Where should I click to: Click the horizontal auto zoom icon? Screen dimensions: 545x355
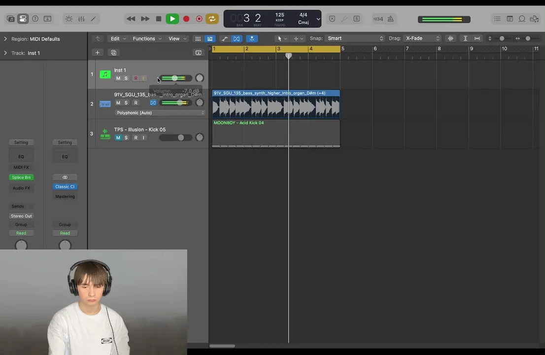(477, 38)
